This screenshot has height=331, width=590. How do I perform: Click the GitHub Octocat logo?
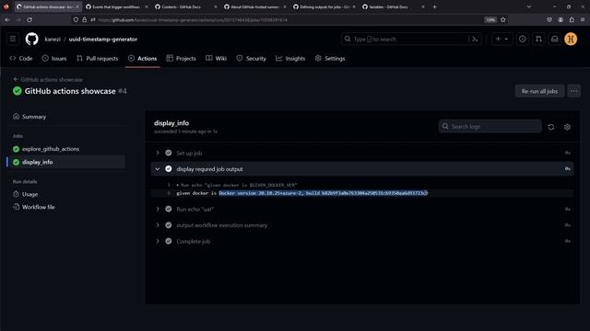[x=31, y=39]
